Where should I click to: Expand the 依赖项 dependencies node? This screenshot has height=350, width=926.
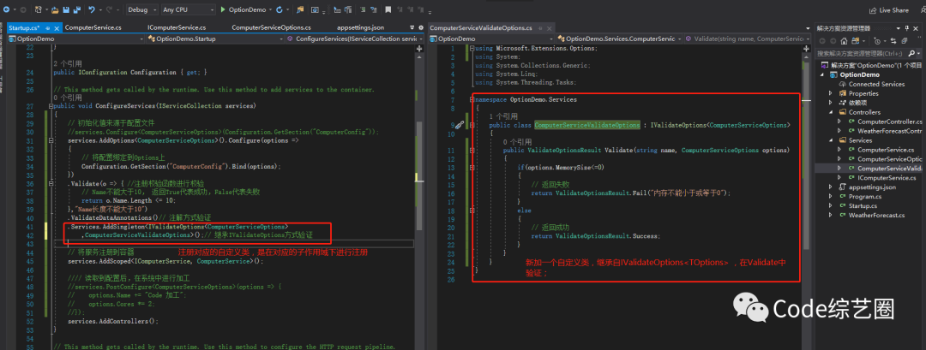[831, 103]
